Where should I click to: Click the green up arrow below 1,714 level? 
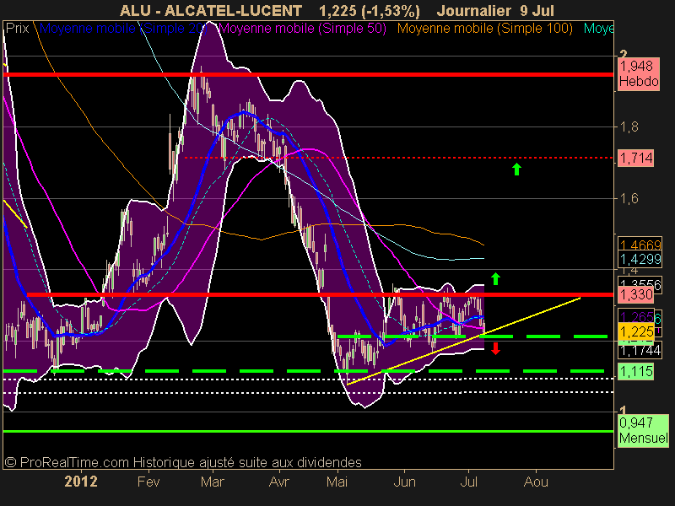[x=516, y=170]
